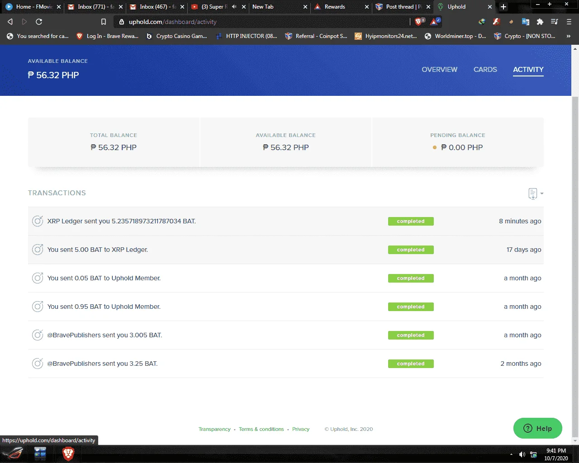The width and height of the screenshot is (579, 463).
Task: Click the taskbar volume speaker icon
Action: (522, 454)
